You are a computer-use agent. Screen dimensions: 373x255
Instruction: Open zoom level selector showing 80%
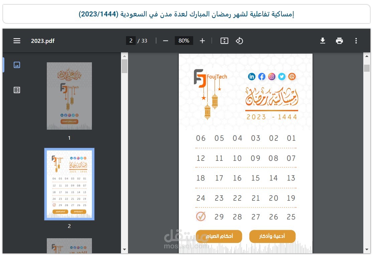point(184,41)
